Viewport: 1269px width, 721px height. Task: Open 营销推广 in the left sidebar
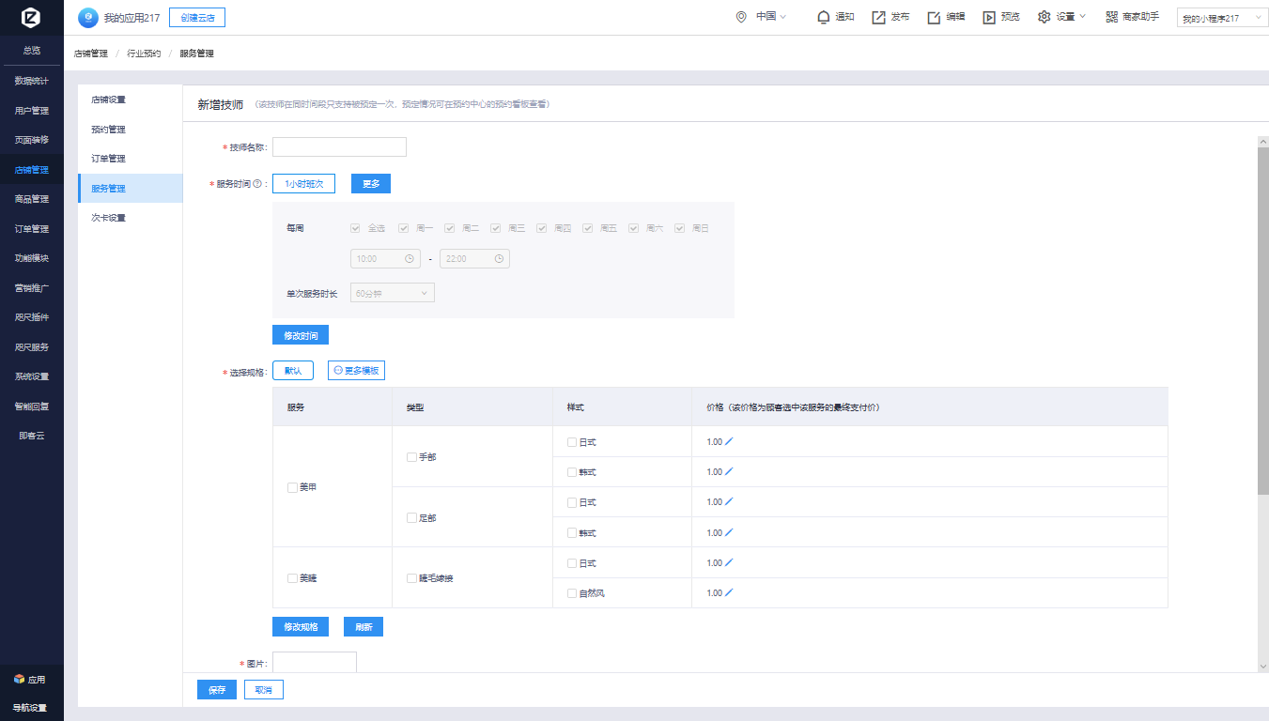(32, 287)
